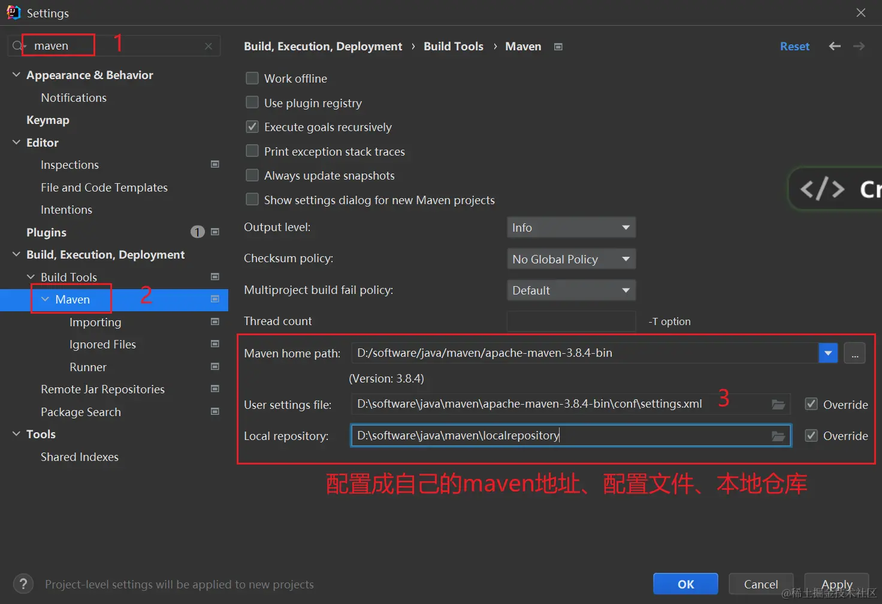Click project-level icon on Remote Jar Repositories row
Image resolution: width=882 pixels, height=604 pixels.
click(215, 388)
